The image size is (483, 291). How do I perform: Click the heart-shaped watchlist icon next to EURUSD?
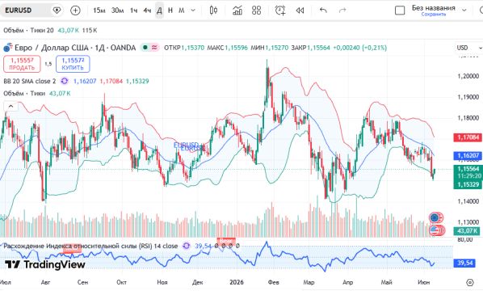57,11
